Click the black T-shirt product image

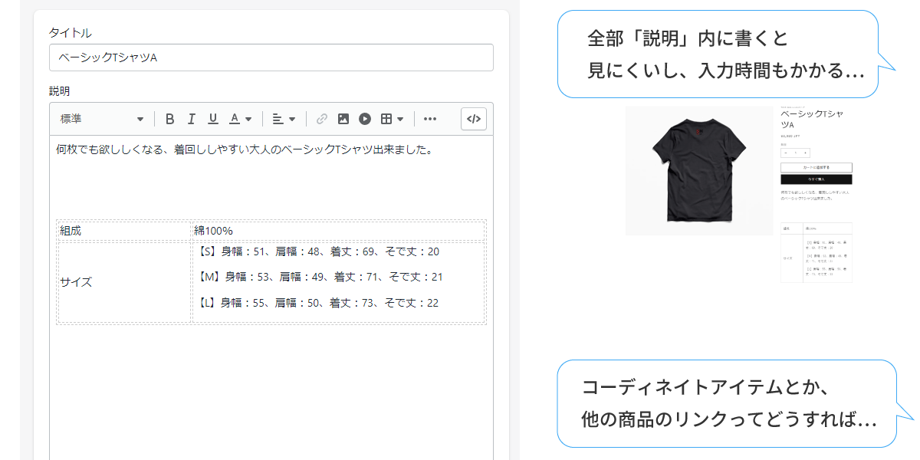click(x=699, y=171)
